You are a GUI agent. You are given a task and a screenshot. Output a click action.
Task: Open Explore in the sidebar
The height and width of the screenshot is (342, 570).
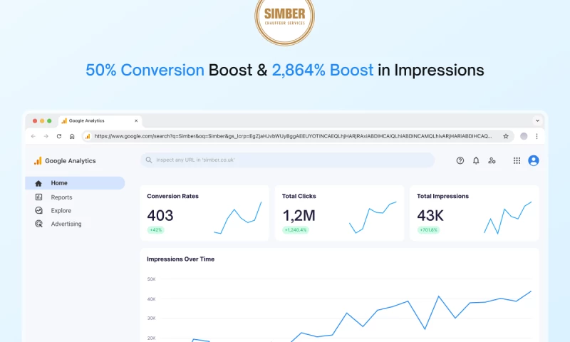(61, 211)
